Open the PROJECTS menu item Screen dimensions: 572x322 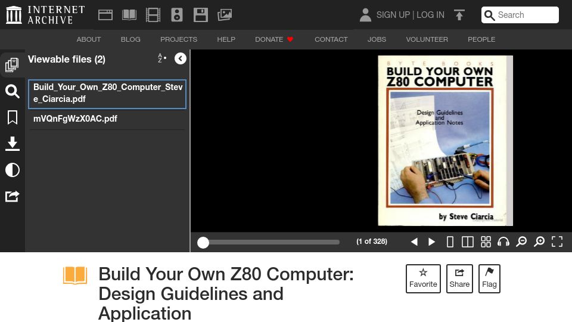coord(179,39)
